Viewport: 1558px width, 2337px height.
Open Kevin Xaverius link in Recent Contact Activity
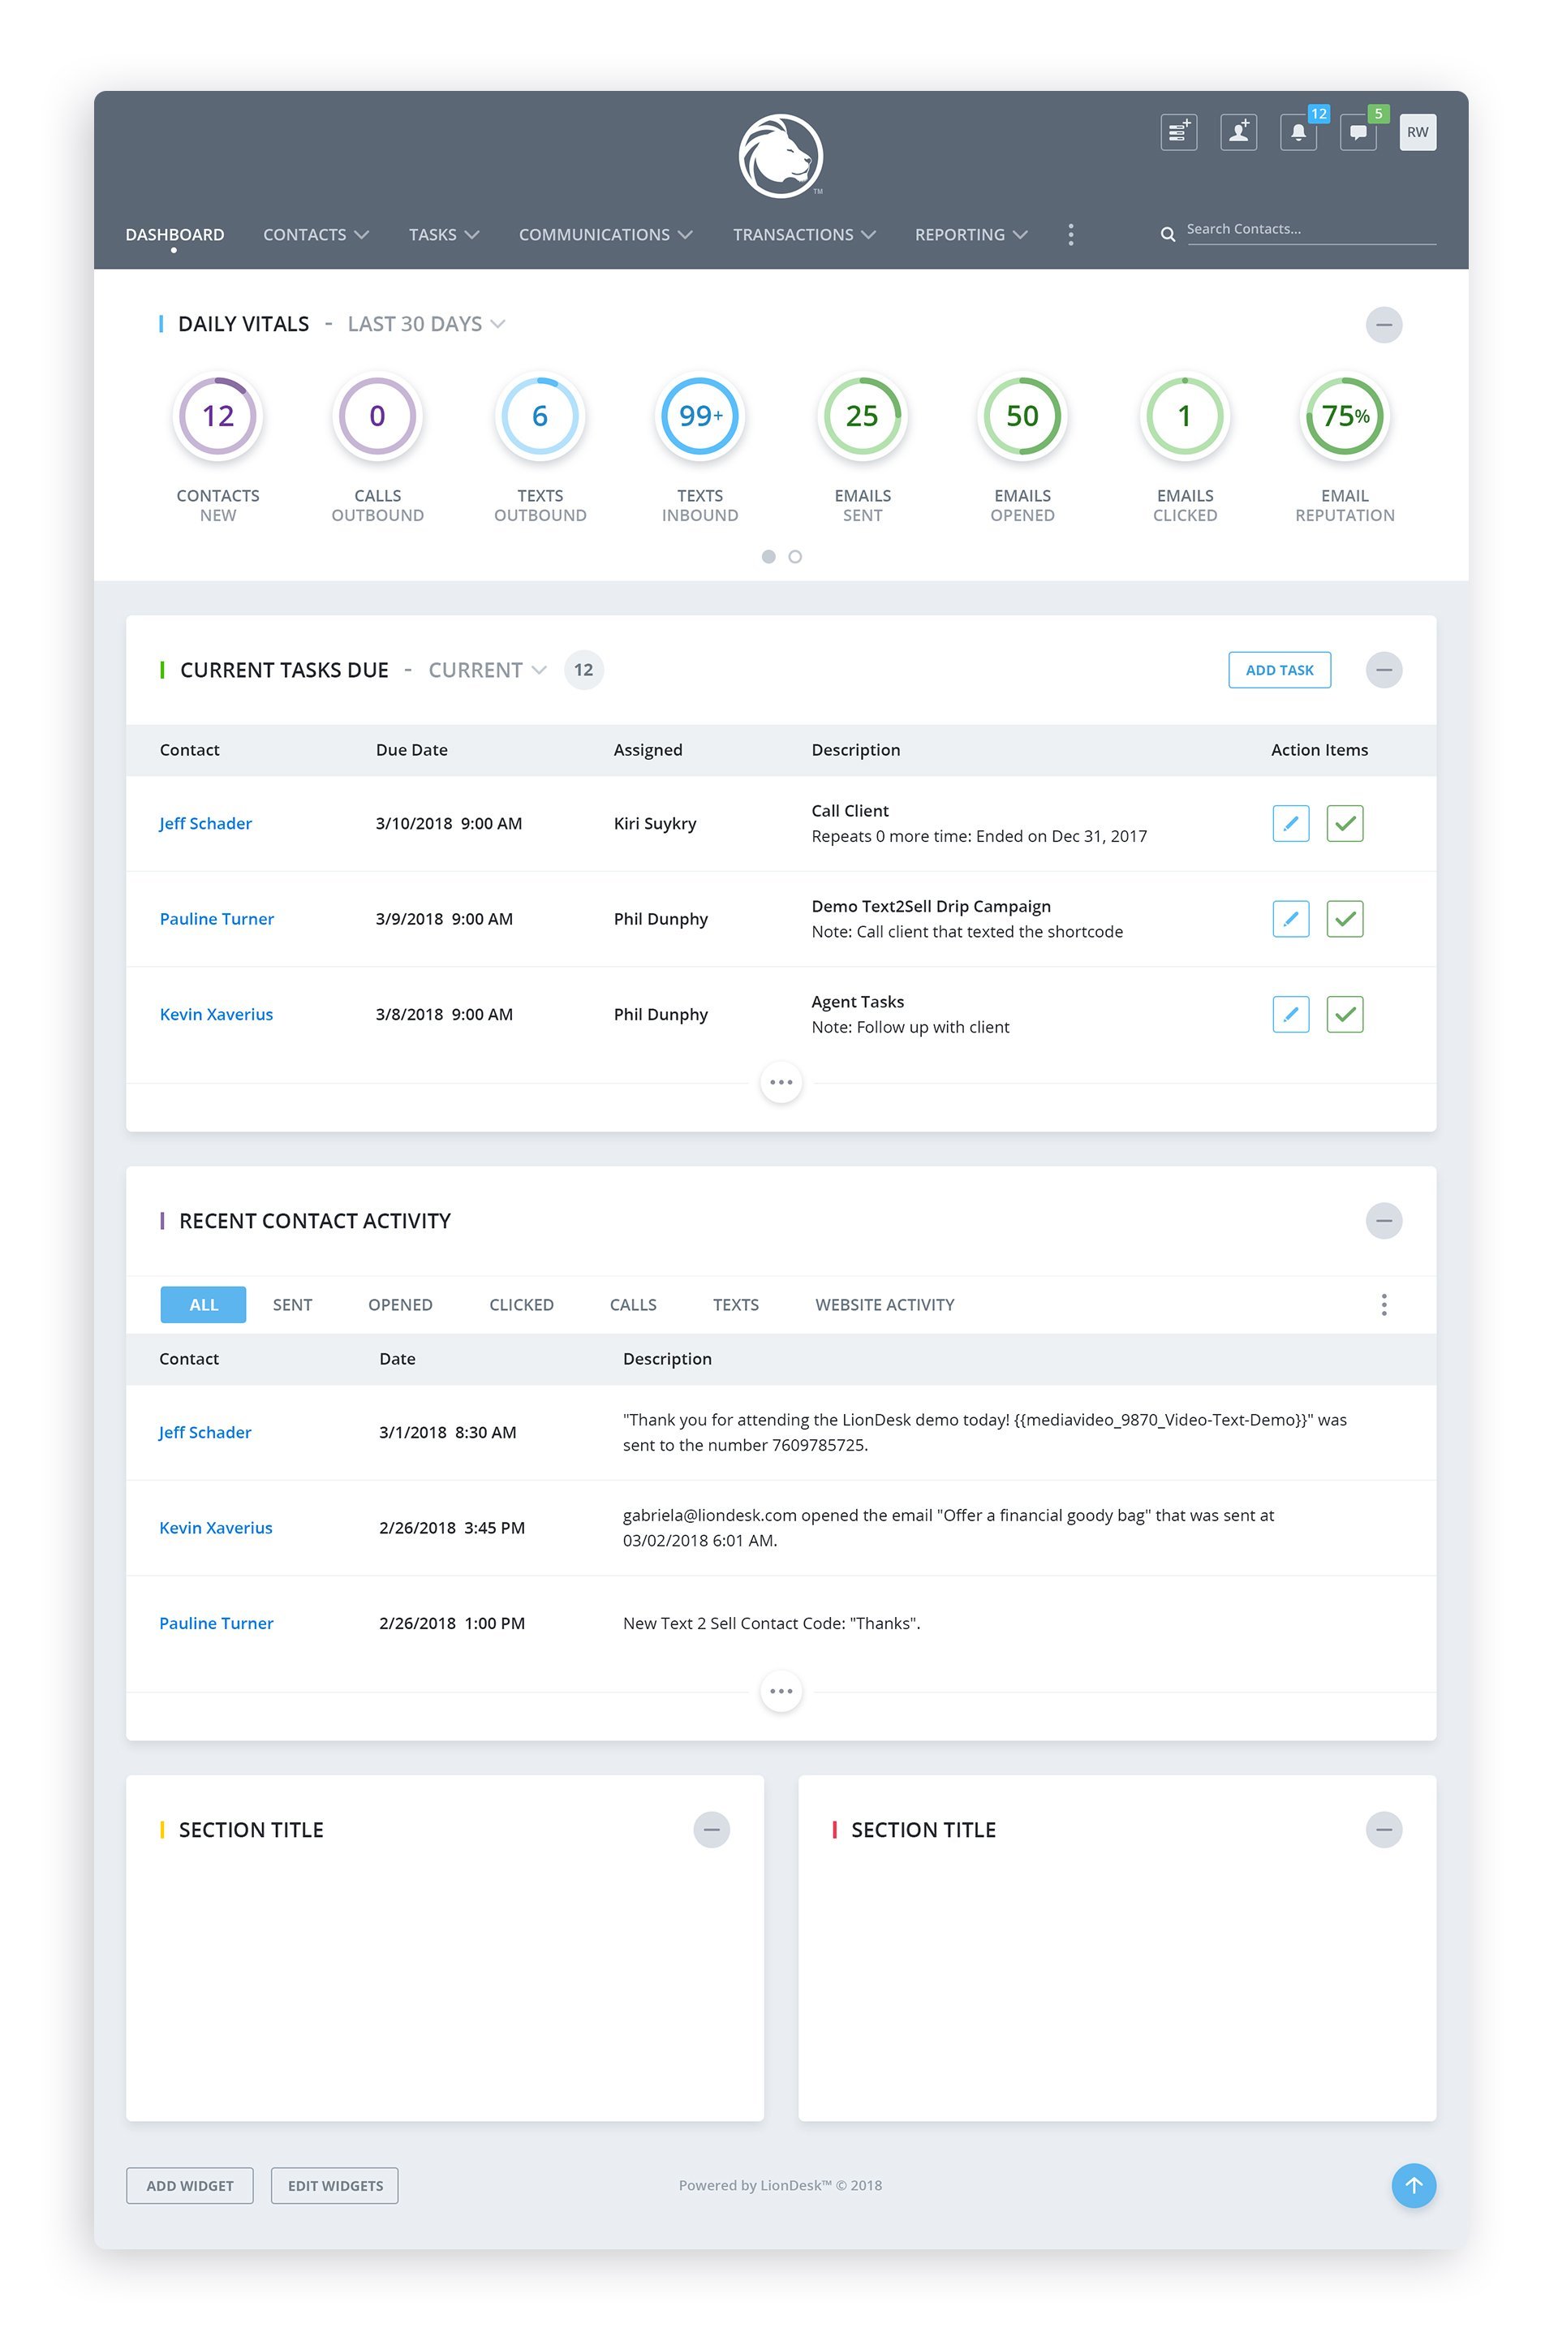216,1528
